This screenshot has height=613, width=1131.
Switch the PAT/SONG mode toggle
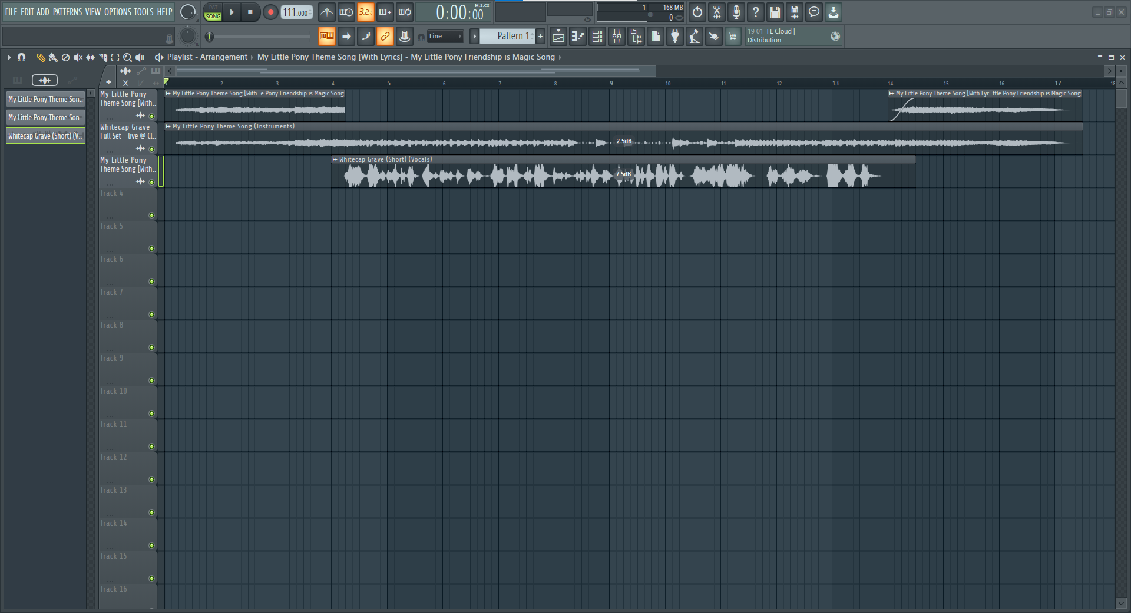pos(213,12)
